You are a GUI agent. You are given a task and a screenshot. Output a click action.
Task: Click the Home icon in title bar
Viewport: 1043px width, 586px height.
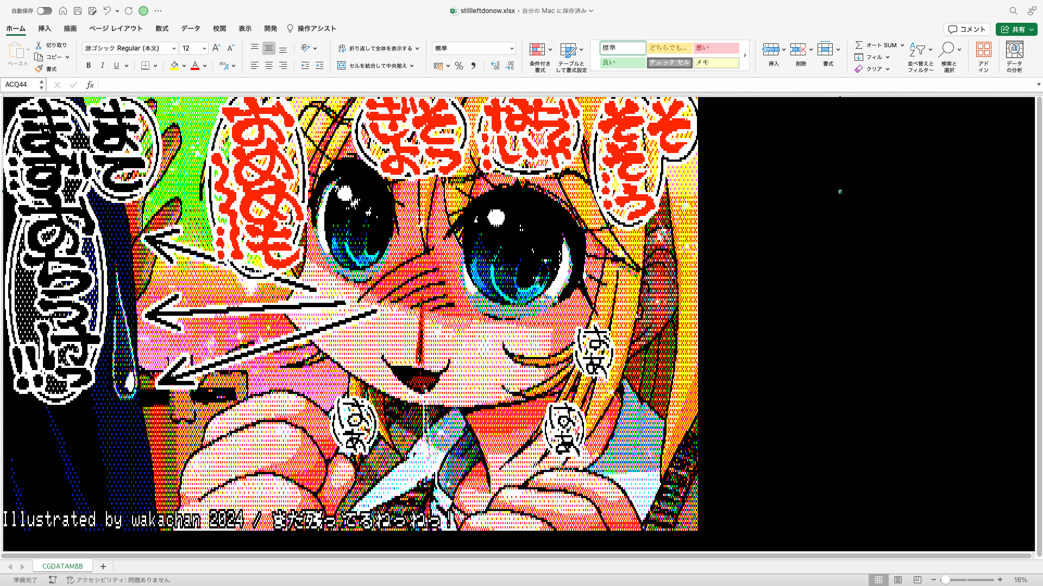click(x=63, y=11)
